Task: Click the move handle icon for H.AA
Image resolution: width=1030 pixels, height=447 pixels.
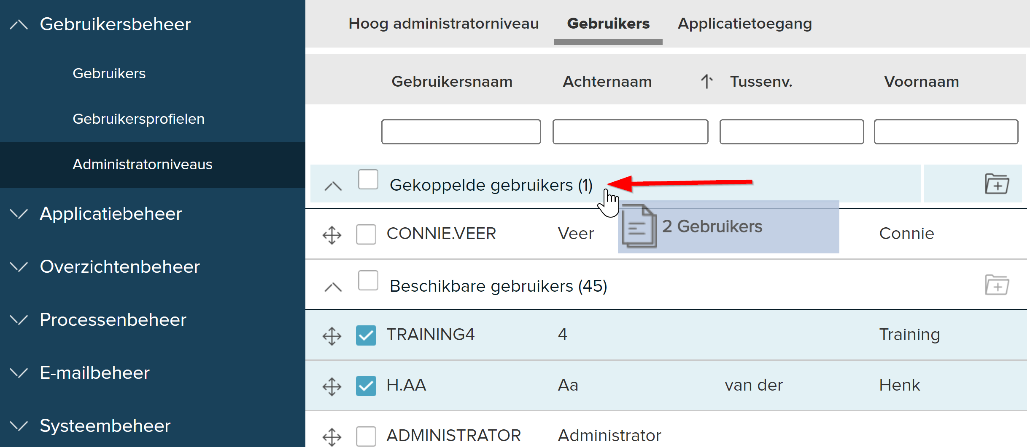Action: [332, 386]
